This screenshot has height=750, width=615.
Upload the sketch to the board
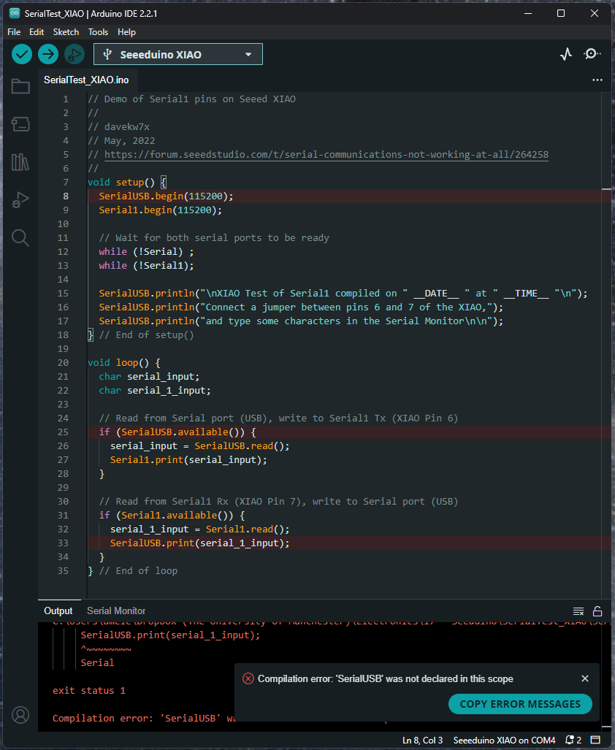click(47, 54)
